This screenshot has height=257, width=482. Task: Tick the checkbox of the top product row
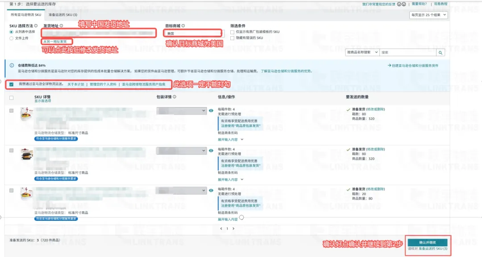(x=11, y=111)
